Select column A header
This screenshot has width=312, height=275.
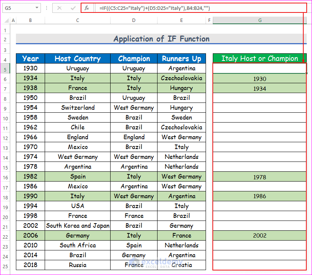coord(13,20)
